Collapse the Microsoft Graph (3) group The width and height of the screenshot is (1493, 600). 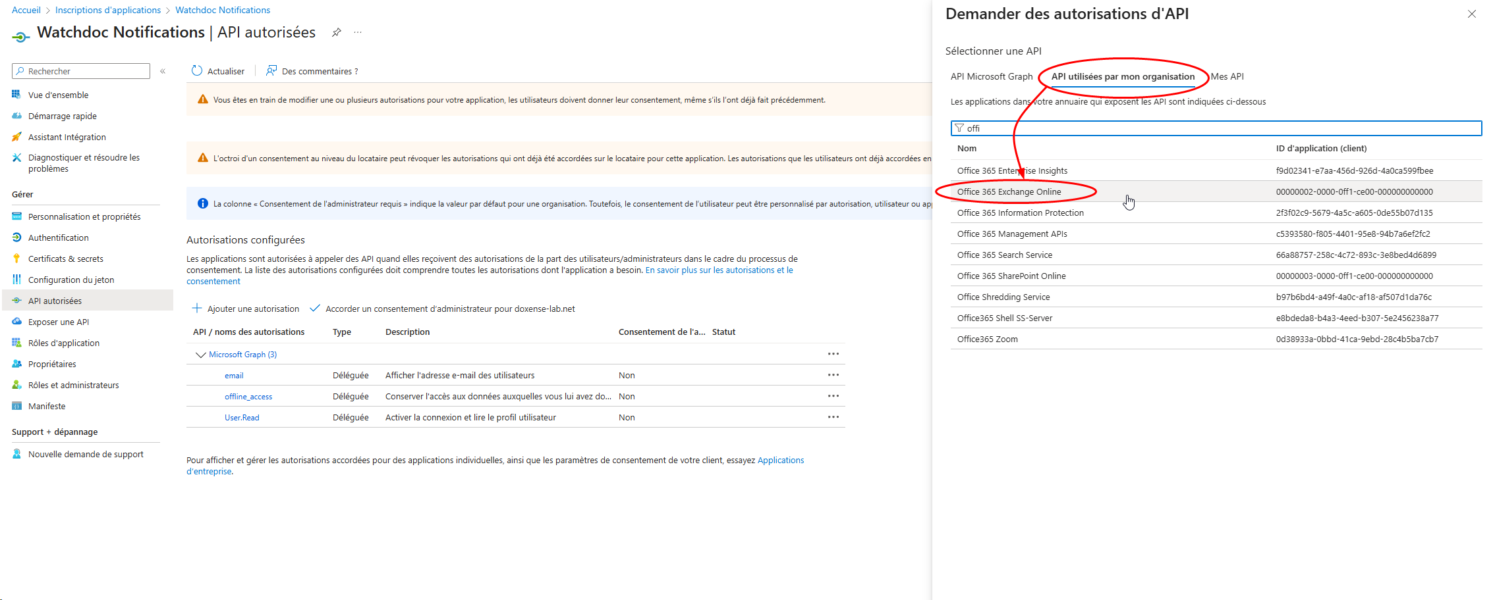tap(200, 355)
